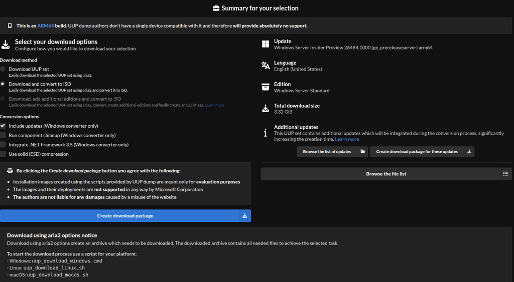Open Learn more link under Additional updates

click(347, 139)
